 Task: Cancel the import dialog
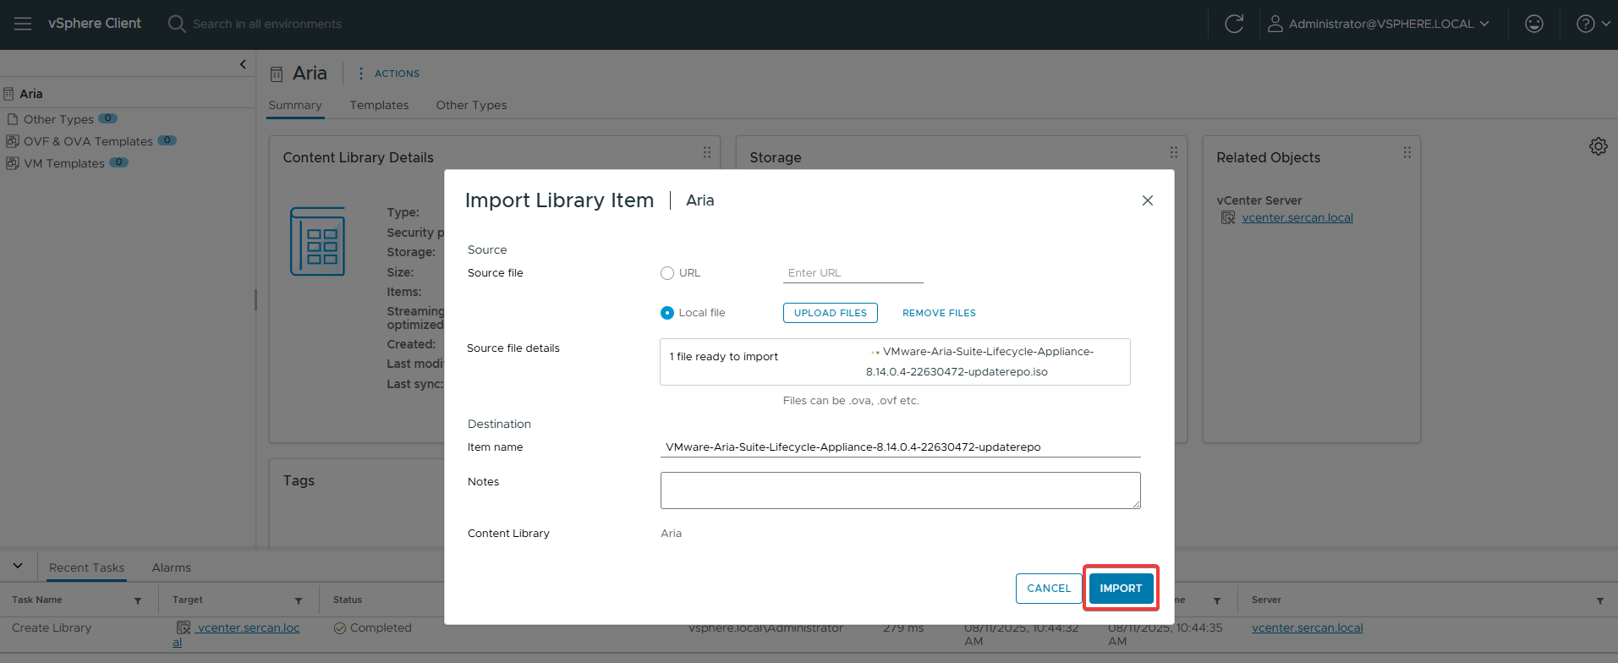[1049, 589]
